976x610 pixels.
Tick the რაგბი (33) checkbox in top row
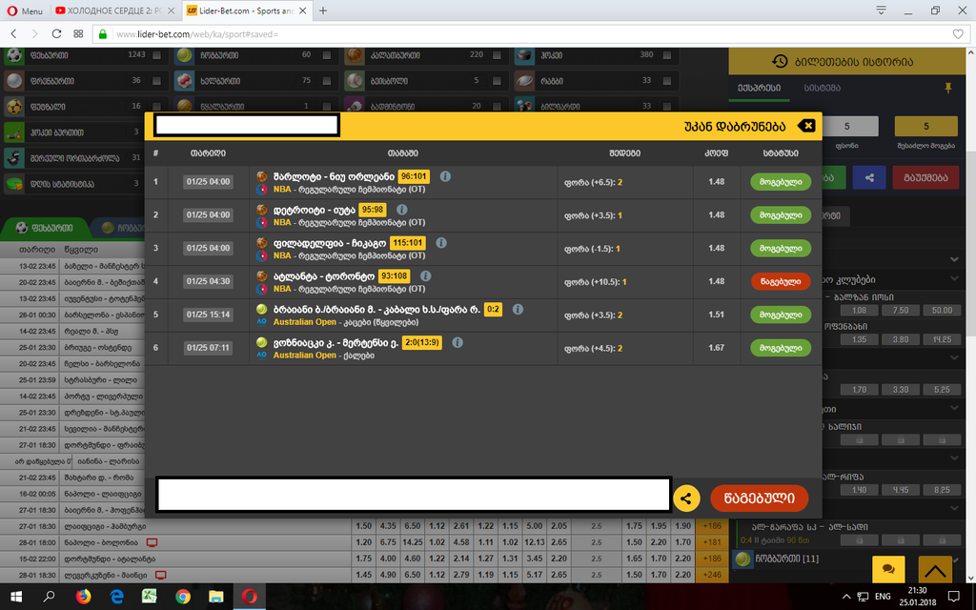(666, 81)
